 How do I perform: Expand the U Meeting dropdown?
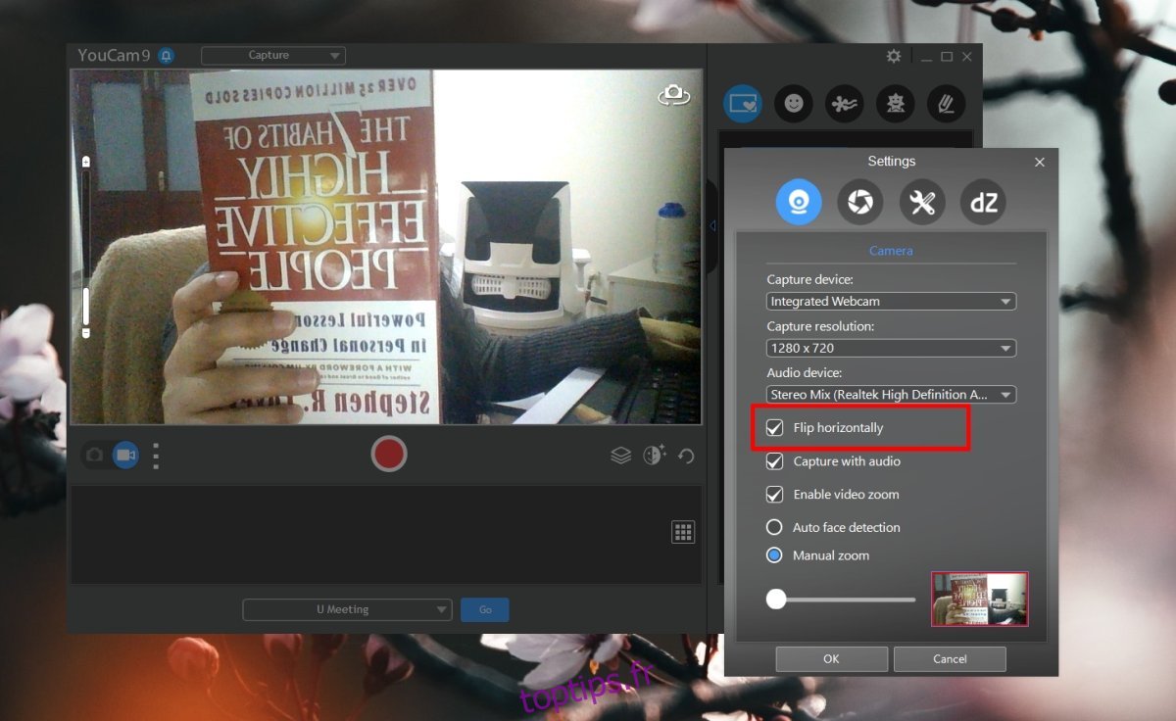[347, 609]
